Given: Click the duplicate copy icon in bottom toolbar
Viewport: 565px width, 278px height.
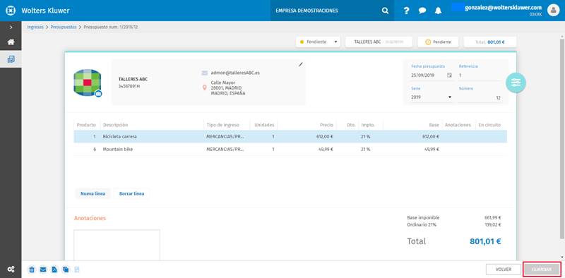Looking at the screenshot, I should [66, 270].
